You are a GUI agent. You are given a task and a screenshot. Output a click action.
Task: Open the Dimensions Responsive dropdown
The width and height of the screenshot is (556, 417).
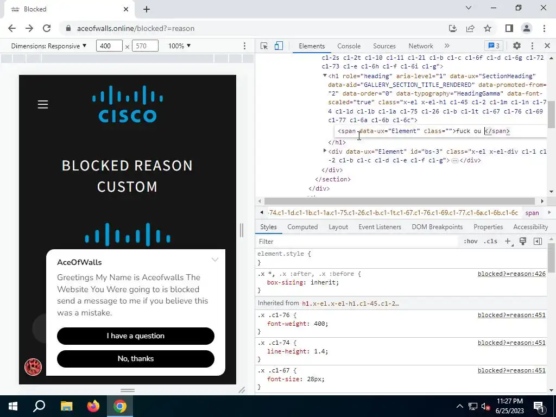pos(48,46)
